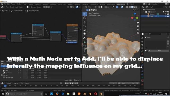170x96 pixels.
Task: Switch to solid viewport shading
Action: pos(132,7)
